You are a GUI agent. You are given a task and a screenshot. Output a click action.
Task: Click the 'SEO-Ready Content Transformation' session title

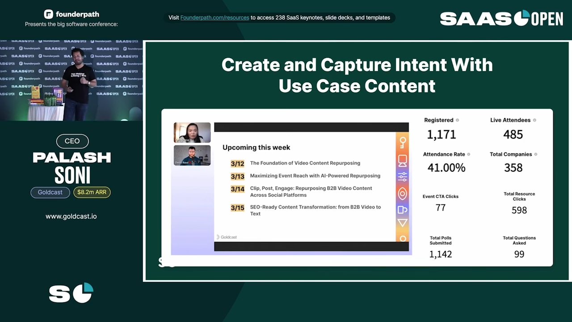[315, 210]
